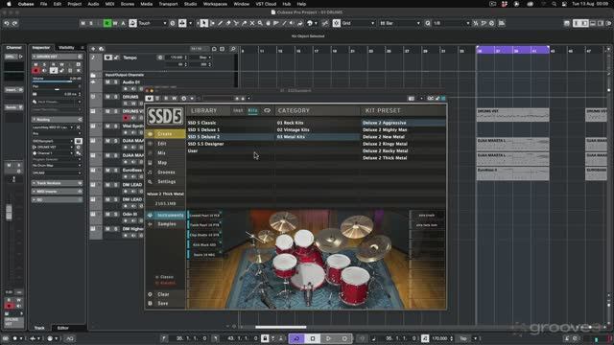Select the Mute X tool
Viewport: 614px width, 345px height.
coord(252,23)
